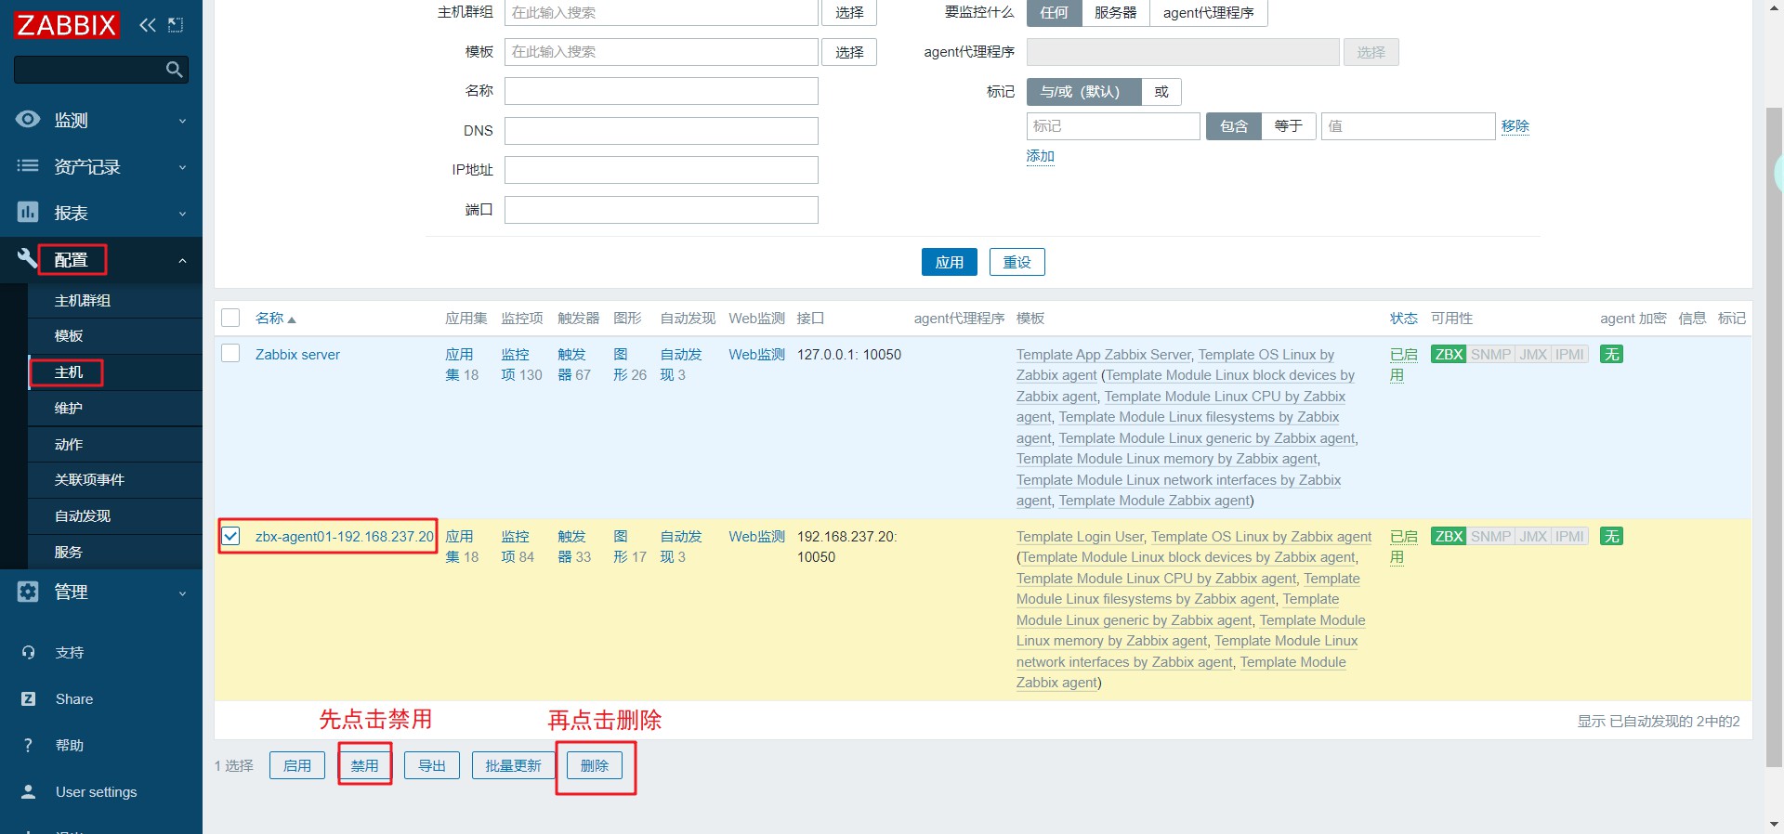Viewport: 1784px width, 834px height.
Task: Open the zbx-agent01-192.168.237.20 host link
Action: (x=345, y=536)
